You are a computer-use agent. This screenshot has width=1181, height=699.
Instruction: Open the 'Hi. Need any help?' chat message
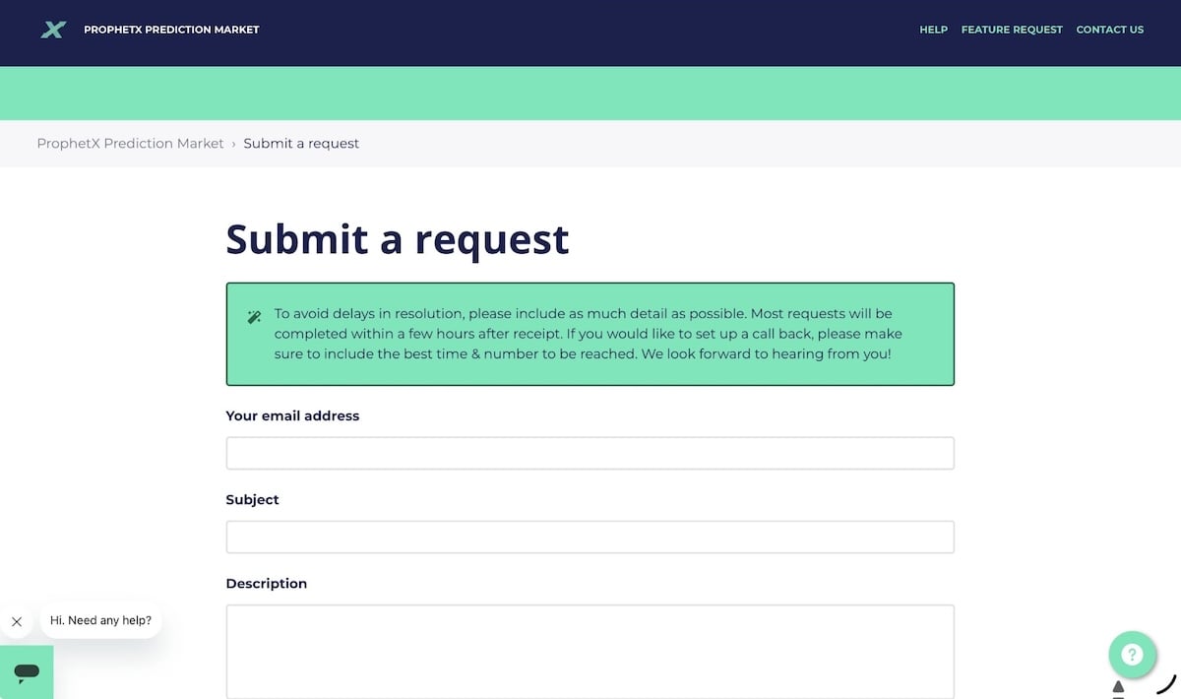point(101,620)
